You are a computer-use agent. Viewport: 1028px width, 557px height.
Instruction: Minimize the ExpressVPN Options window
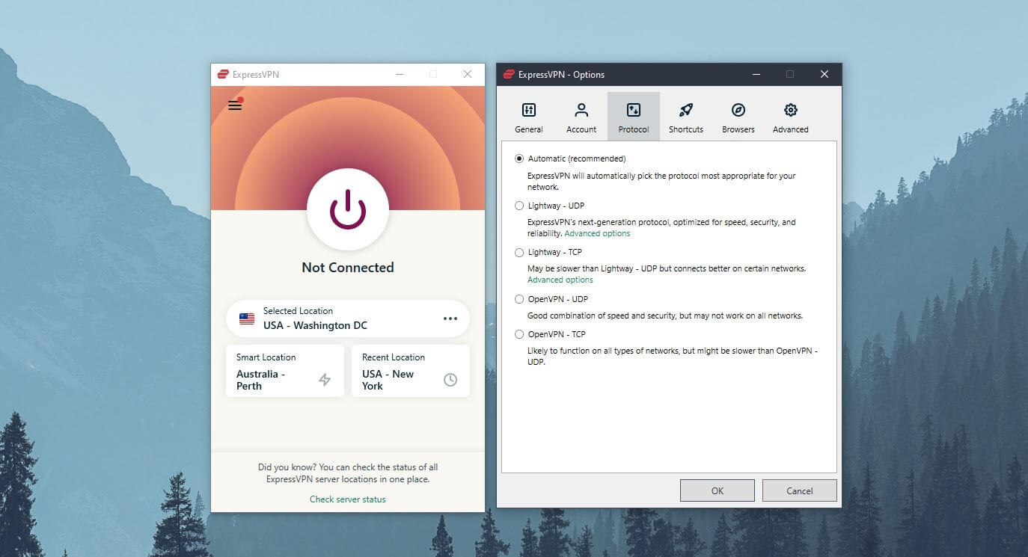point(756,74)
